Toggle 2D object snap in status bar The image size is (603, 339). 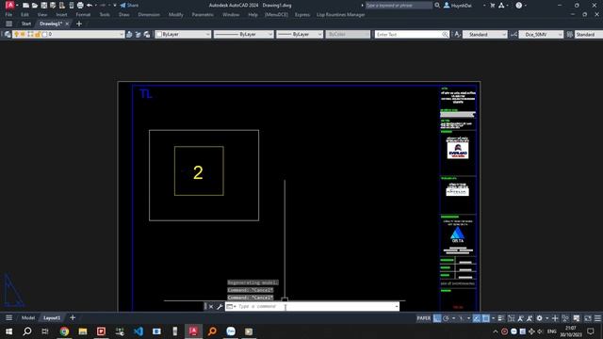pyautogui.click(x=486, y=318)
